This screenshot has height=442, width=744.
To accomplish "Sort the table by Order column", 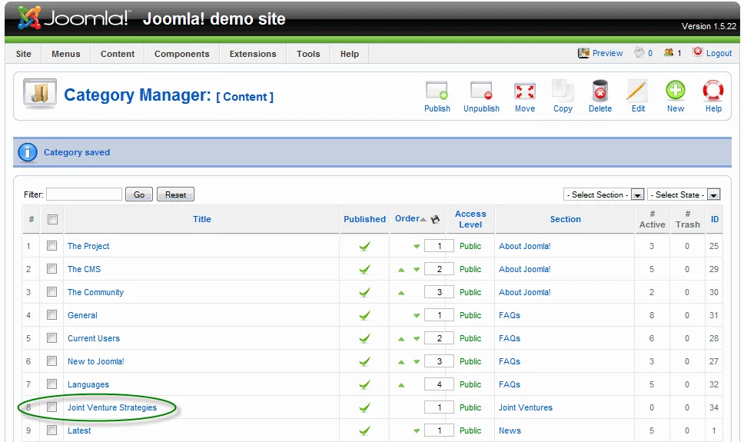I will pyautogui.click(x=407, y=218).
